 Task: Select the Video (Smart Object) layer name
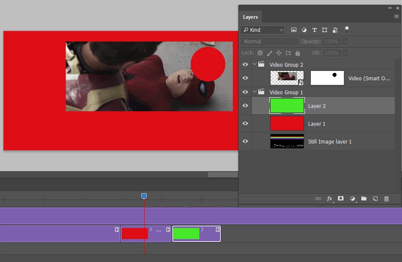369,78
